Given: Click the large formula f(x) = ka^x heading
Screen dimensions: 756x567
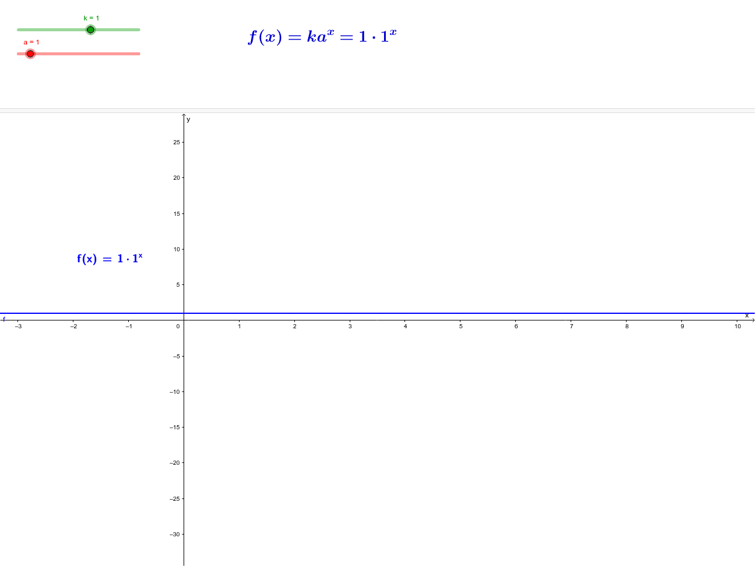Looking at the screenshot, I should pos(322,37).
